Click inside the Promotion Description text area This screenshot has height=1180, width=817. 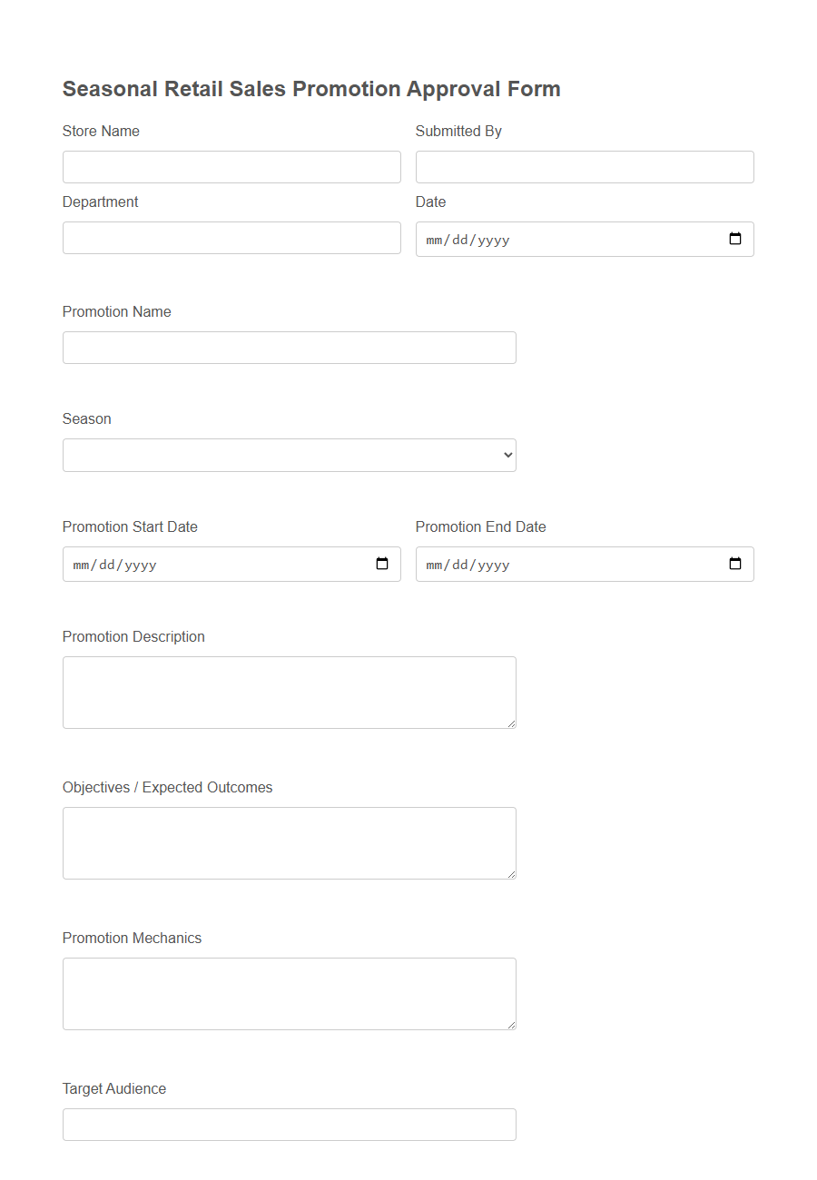(289, 690)
